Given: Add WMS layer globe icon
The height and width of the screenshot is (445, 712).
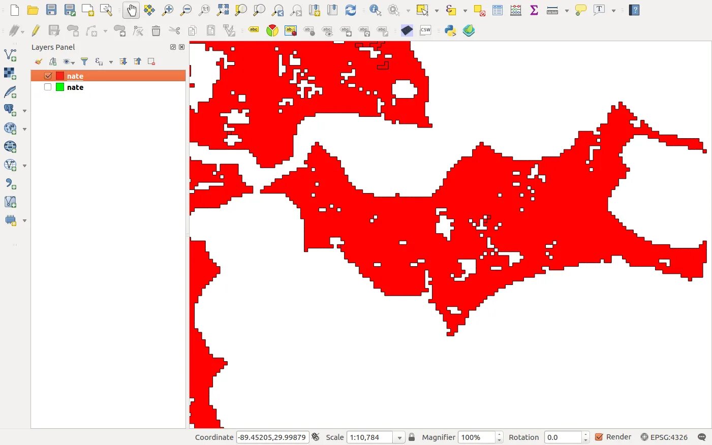Looking at the screenshot, I should pyautogui.click(x=10, y=129).
